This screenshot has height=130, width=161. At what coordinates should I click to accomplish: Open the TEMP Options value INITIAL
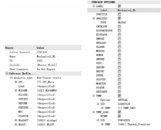coord(123,100)
